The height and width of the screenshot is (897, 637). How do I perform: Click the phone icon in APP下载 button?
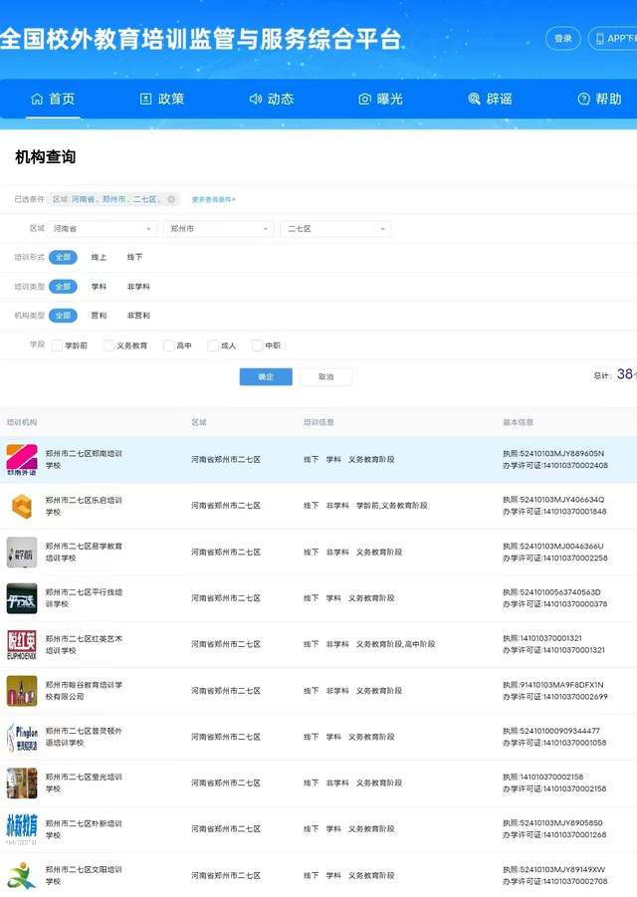click(600, 38)
